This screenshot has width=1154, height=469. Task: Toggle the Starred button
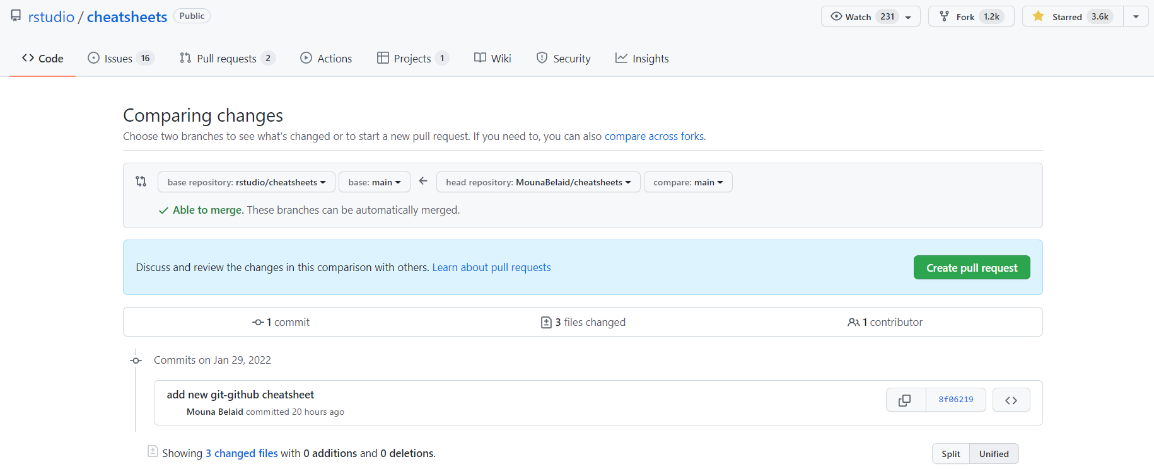[x=1073, y=16]
